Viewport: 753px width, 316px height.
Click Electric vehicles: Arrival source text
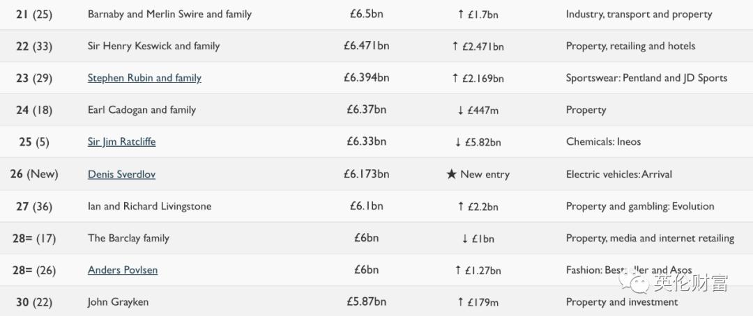point(619,174)
